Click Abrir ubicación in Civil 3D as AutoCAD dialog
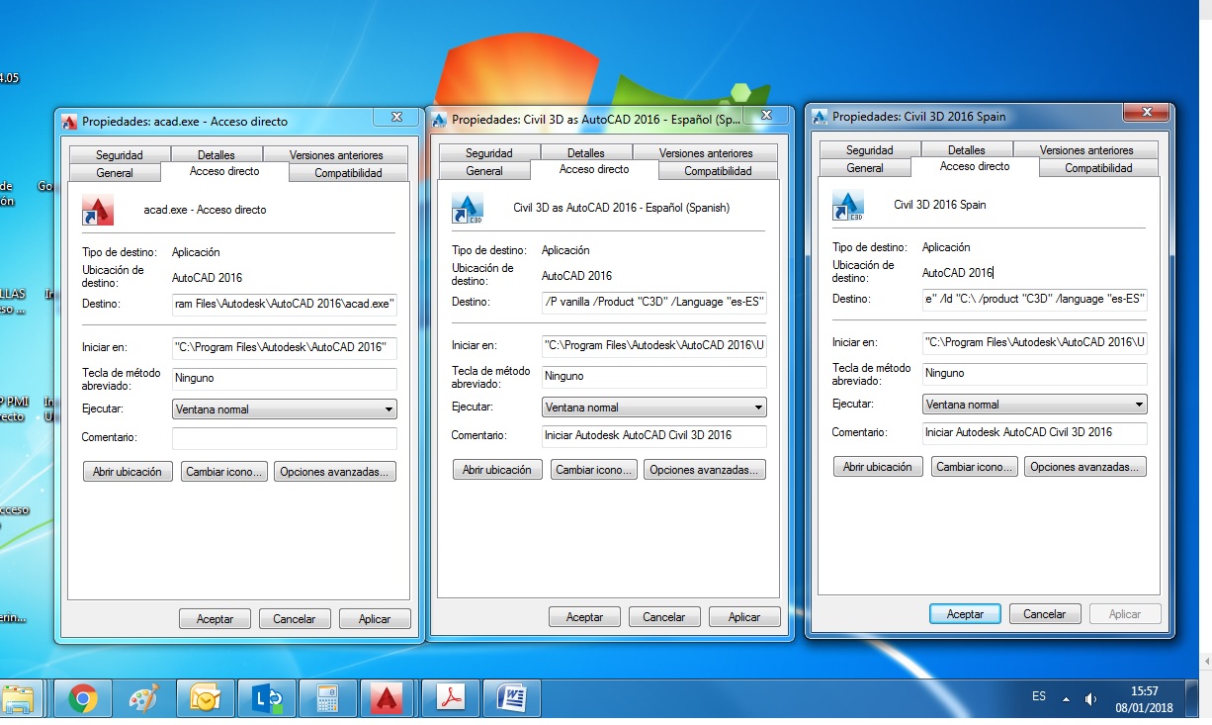Viewport: 1212px width, 725px height. (x=497, y=470)
